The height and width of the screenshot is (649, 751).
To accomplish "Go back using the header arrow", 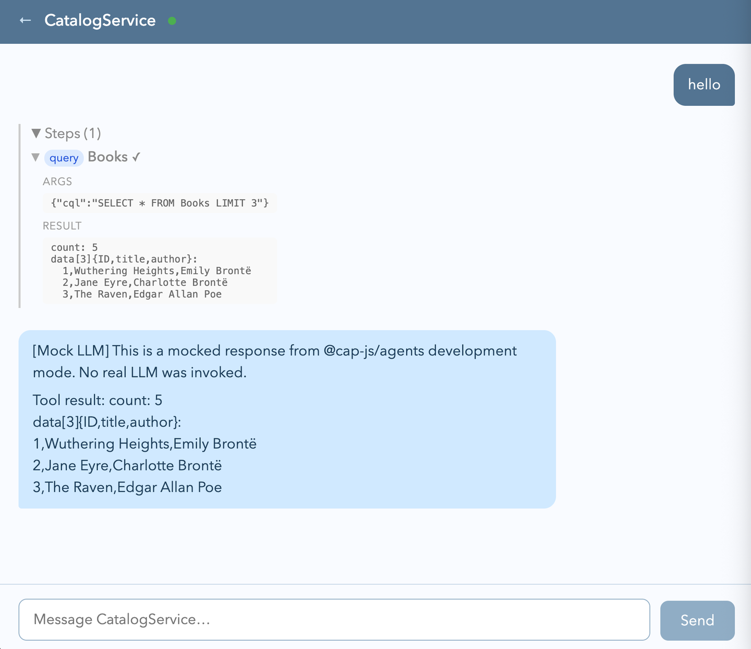I will [25, 20].
